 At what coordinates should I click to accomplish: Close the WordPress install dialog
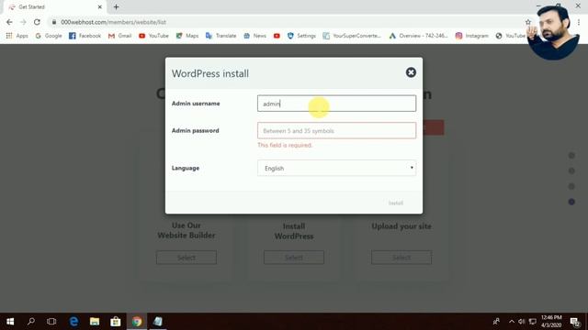[x=411, y=72]
